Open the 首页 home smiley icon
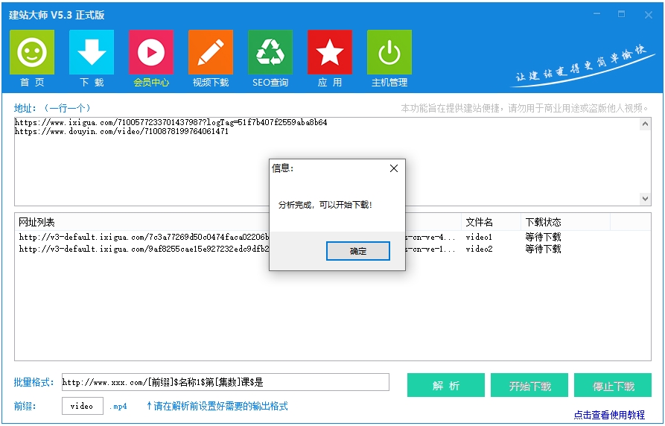Screen dimensions: 665x426 (x=32, y=52)
